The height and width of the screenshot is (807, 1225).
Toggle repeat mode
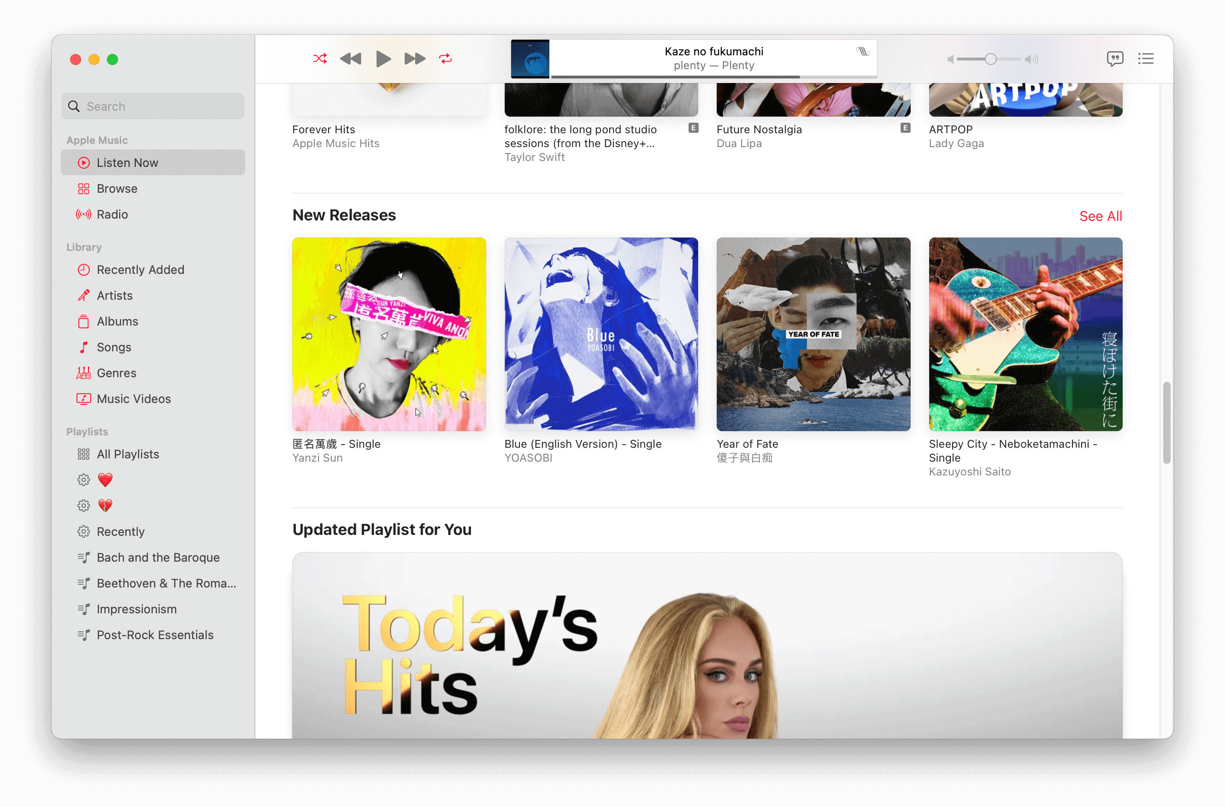pos(445,59)
